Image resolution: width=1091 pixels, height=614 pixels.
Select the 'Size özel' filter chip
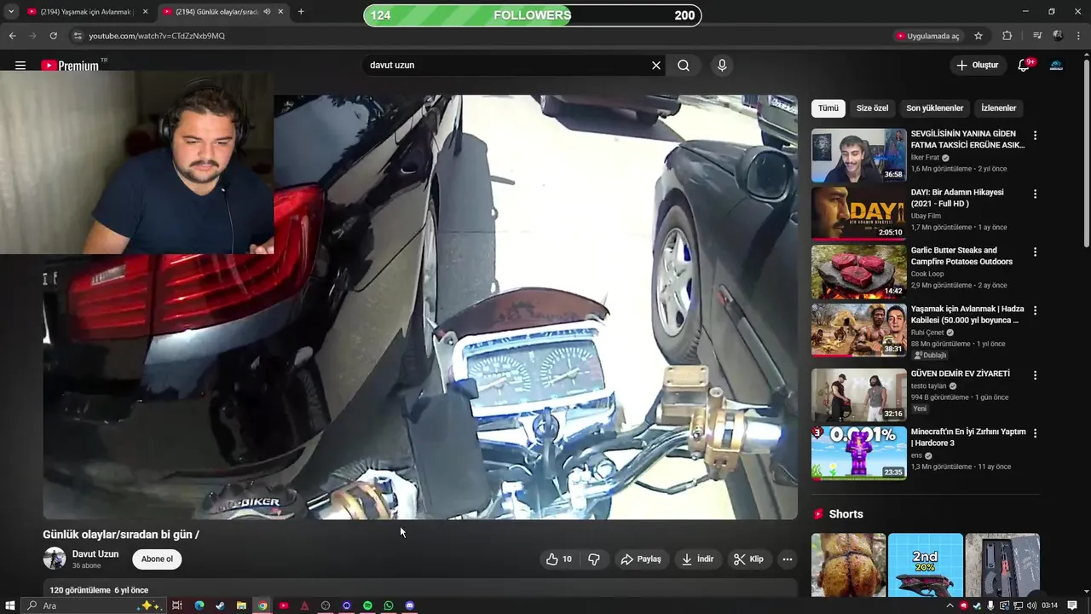pos(872,108)
